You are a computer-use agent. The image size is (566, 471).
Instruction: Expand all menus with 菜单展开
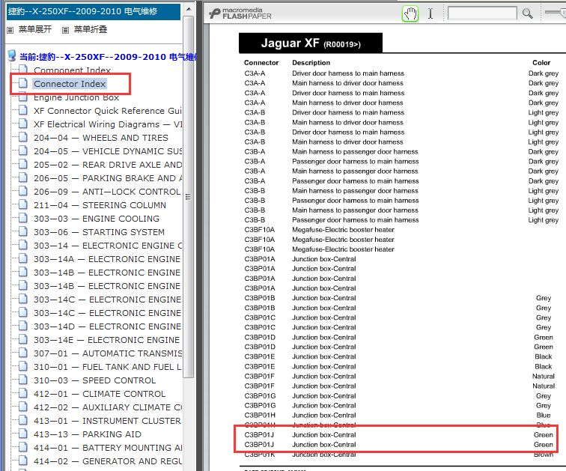(x=35, y=30)
